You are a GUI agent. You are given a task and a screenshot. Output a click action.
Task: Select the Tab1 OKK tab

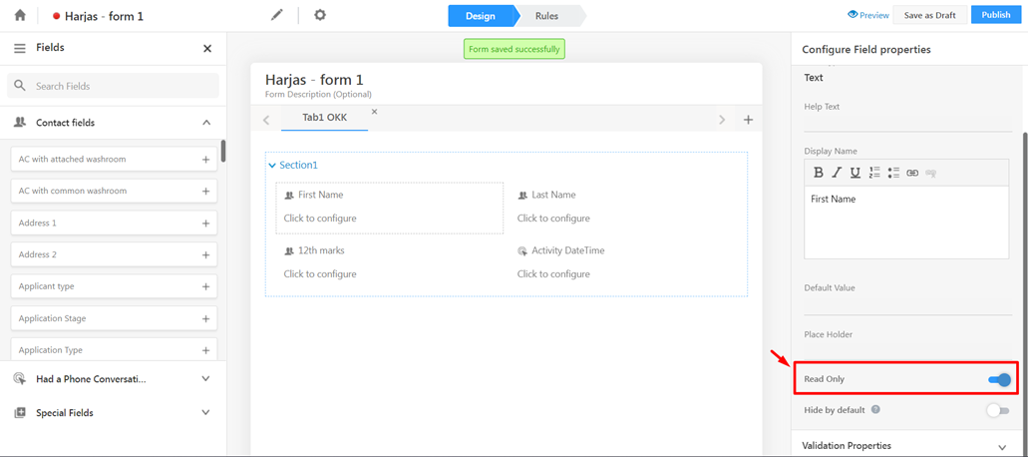325,118
